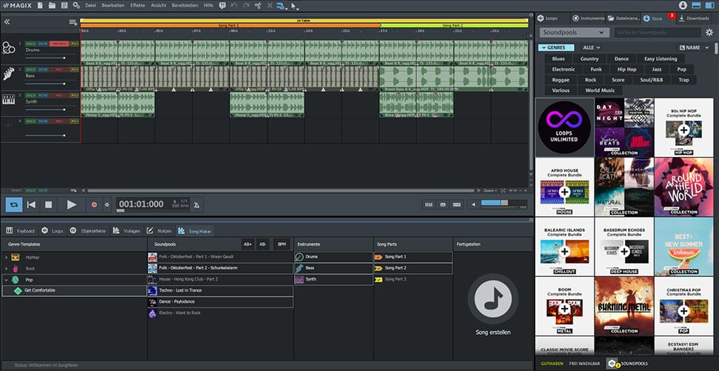Click the Drums instrument icon on track 1

(9, 49)
